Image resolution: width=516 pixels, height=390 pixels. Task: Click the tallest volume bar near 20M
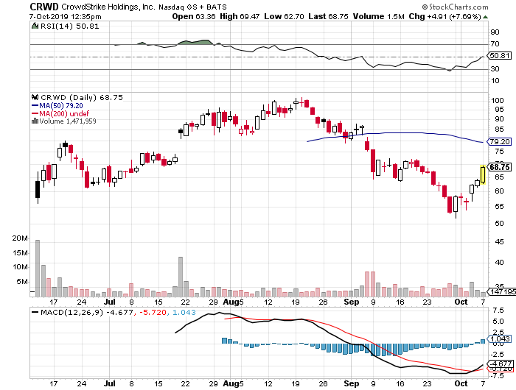[38, 268]
